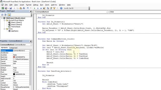The image size is (161, 90).
Task: Open the Add-Ins menu
Action: pos(54,5)
